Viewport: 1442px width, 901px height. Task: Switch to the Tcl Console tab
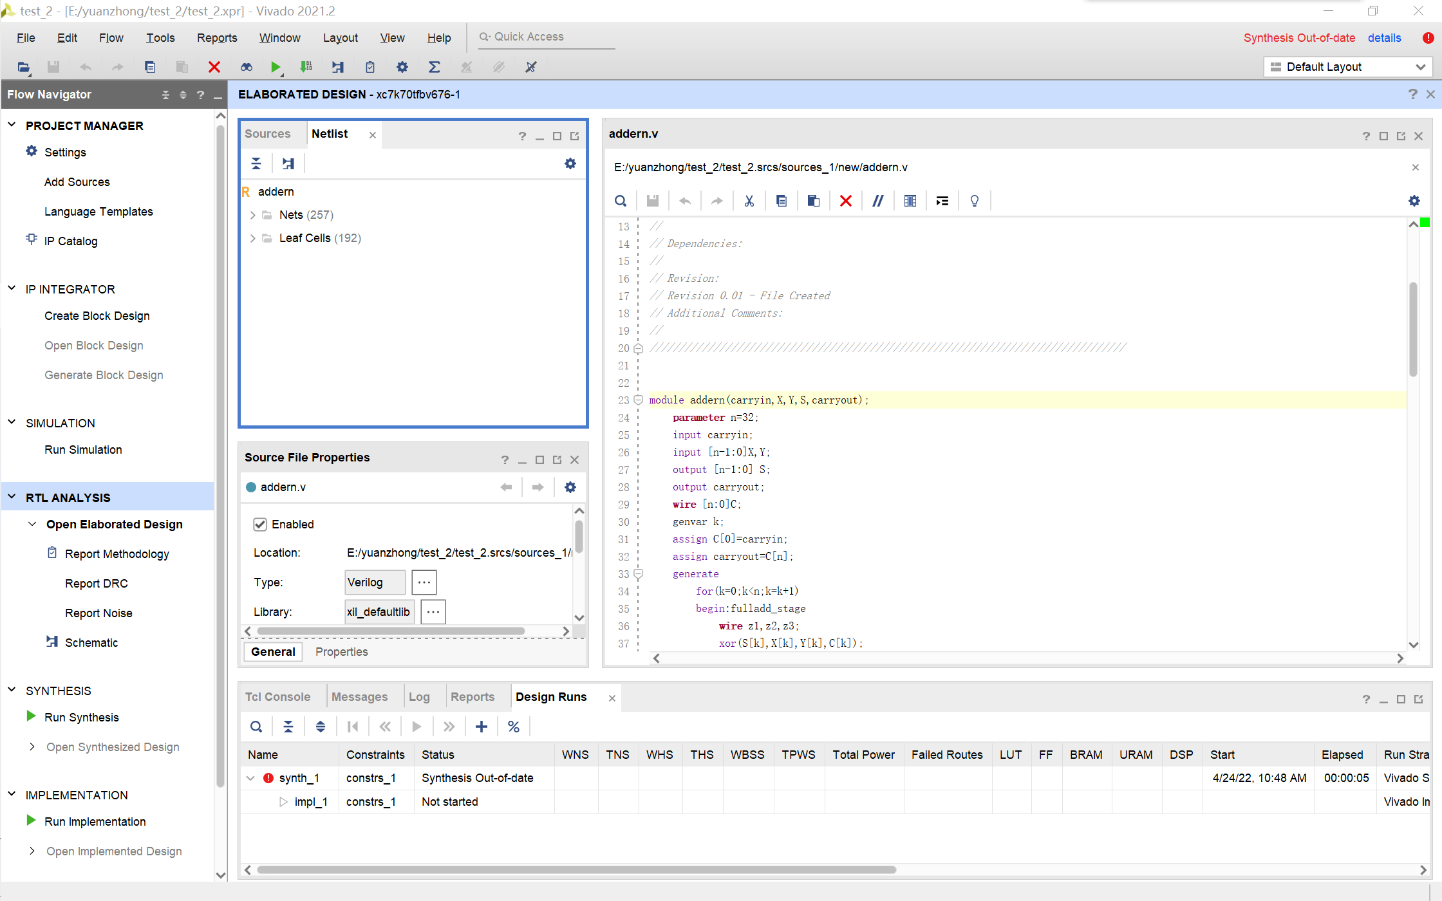(x=277, y=697)
